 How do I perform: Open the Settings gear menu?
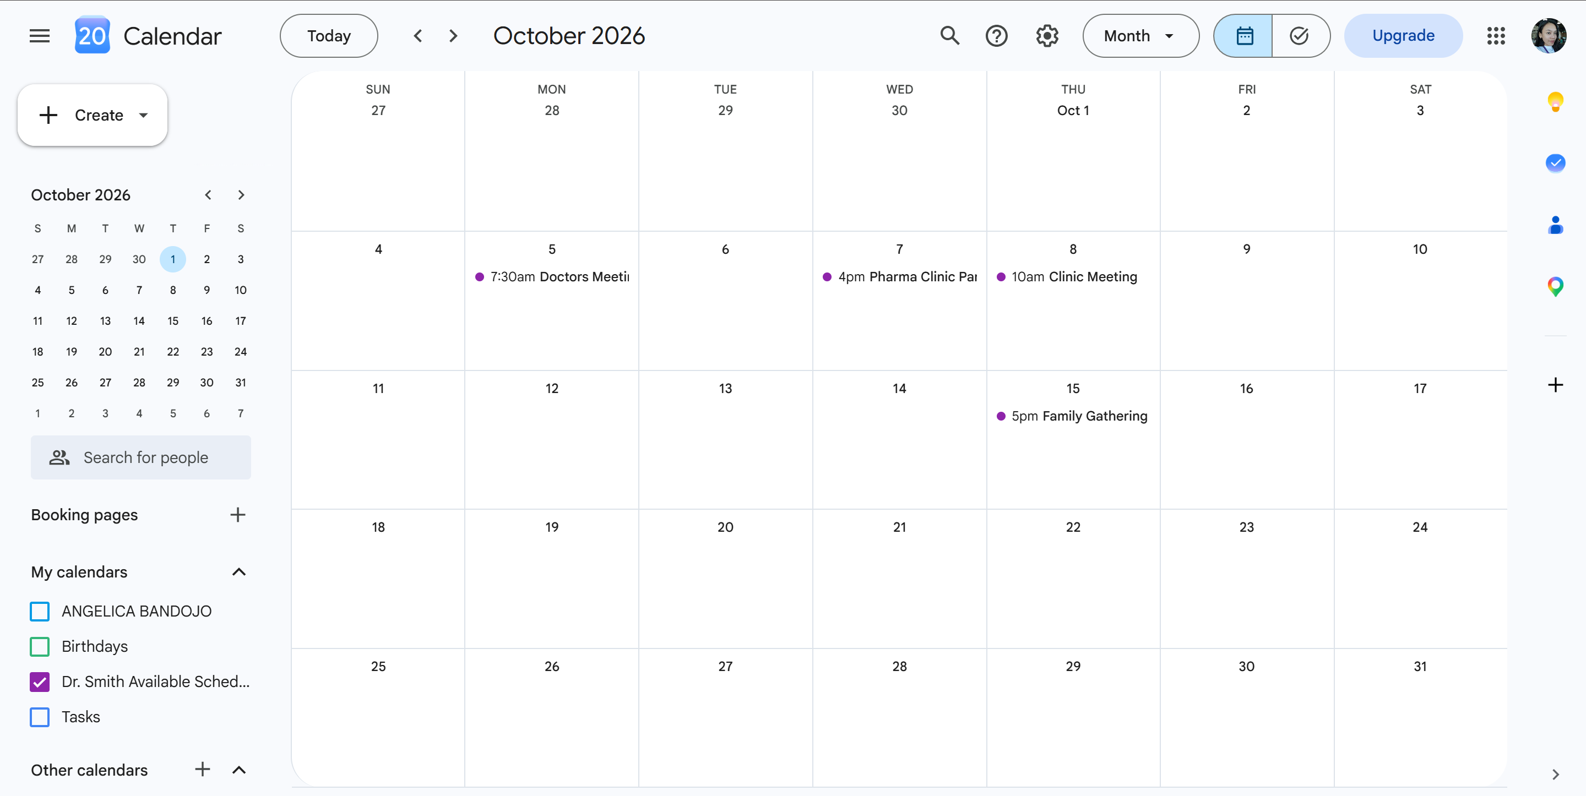1047,36
